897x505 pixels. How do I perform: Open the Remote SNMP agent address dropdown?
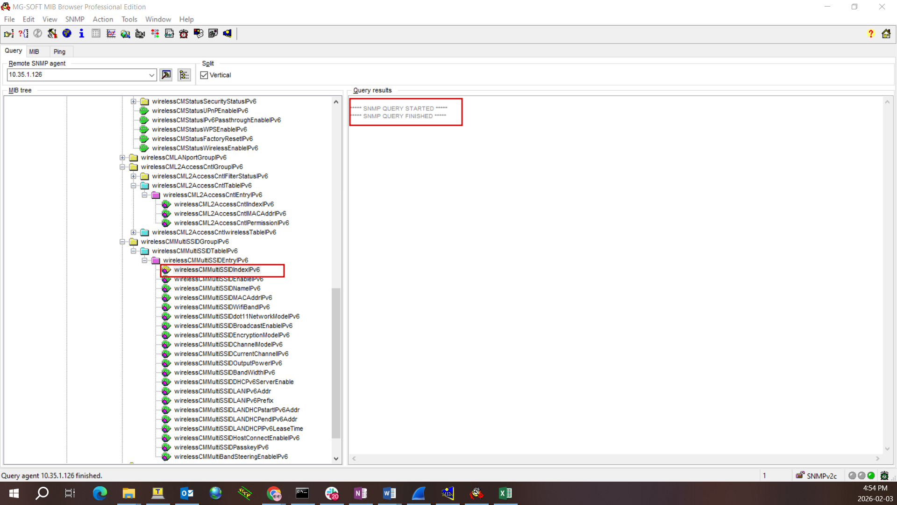[151, 75]
